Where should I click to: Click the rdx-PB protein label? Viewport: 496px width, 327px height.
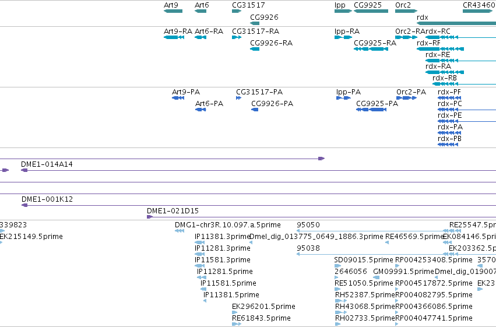point(449,139)
